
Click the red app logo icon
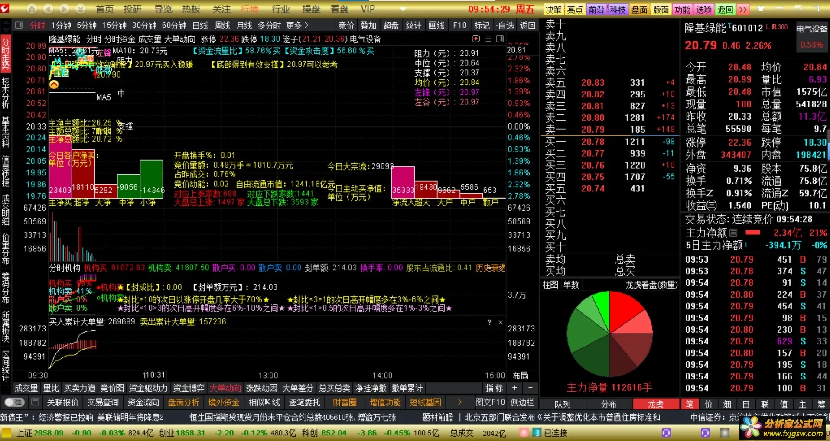5,8
